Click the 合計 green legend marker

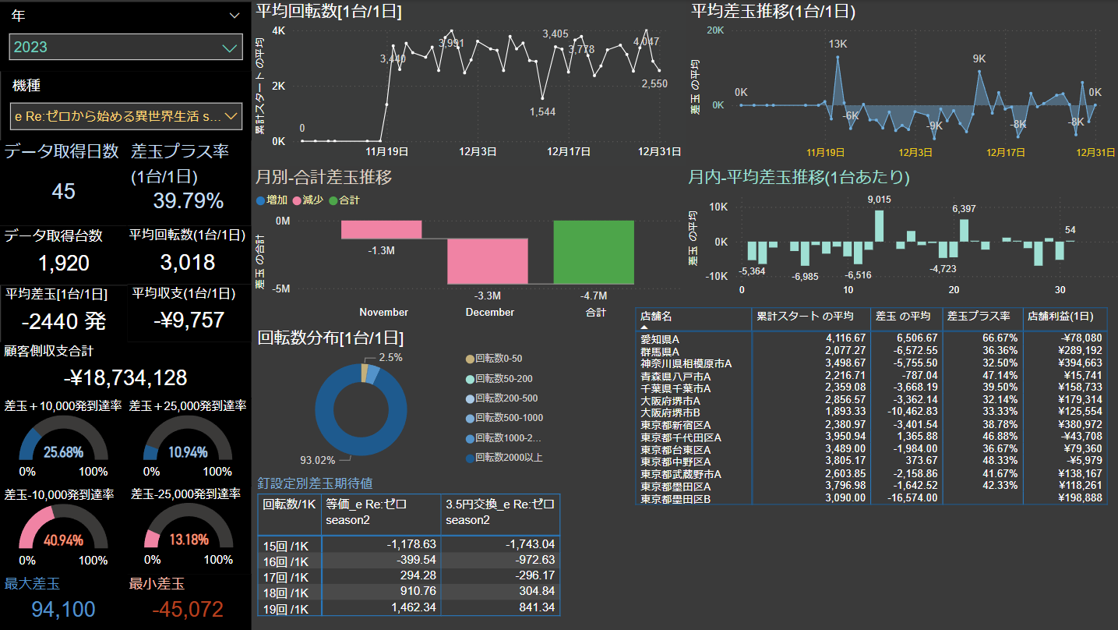point(333,200)
